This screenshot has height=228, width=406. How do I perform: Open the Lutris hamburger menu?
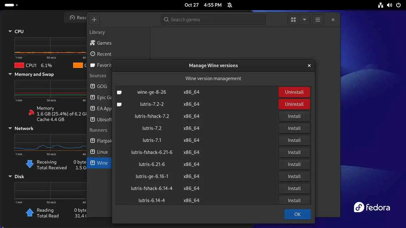click(318, 20)
